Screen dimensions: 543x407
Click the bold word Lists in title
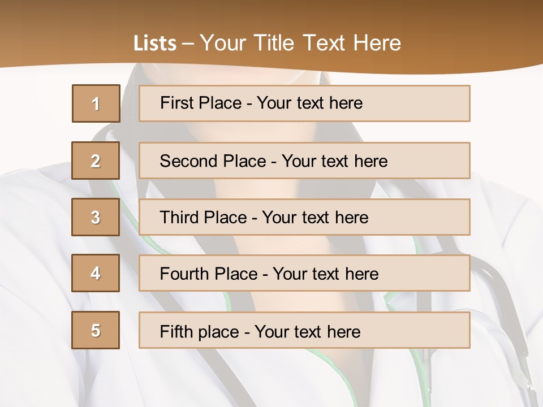155,43
